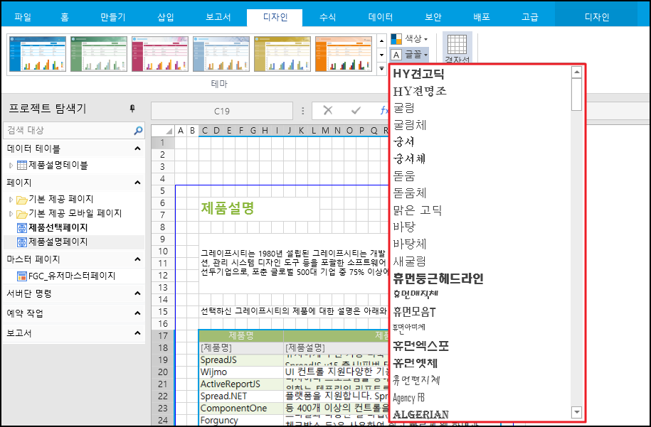Image resolution: width=651 pixels, height=427 pixels.
Task: Pin the 프로젝트 탐색기 panel
Action: tap(132, 109)
